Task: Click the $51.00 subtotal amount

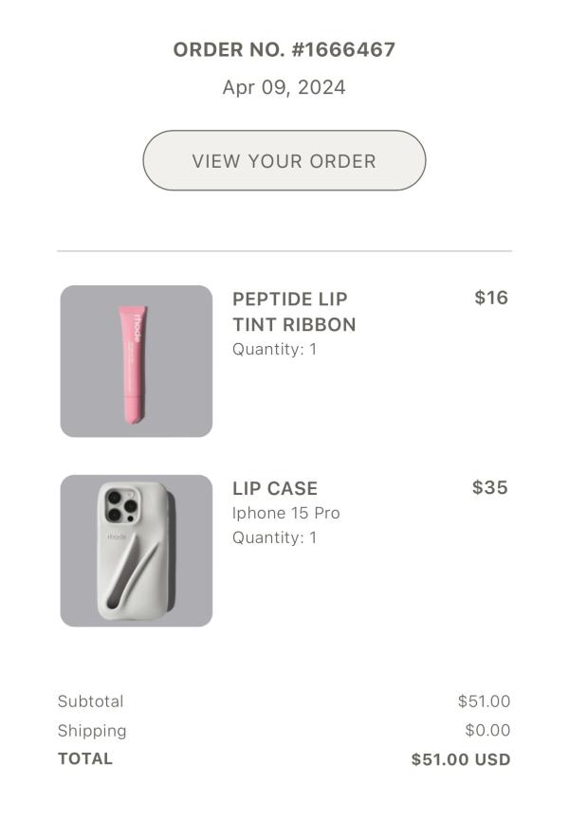Action: [x=484, y=701]
